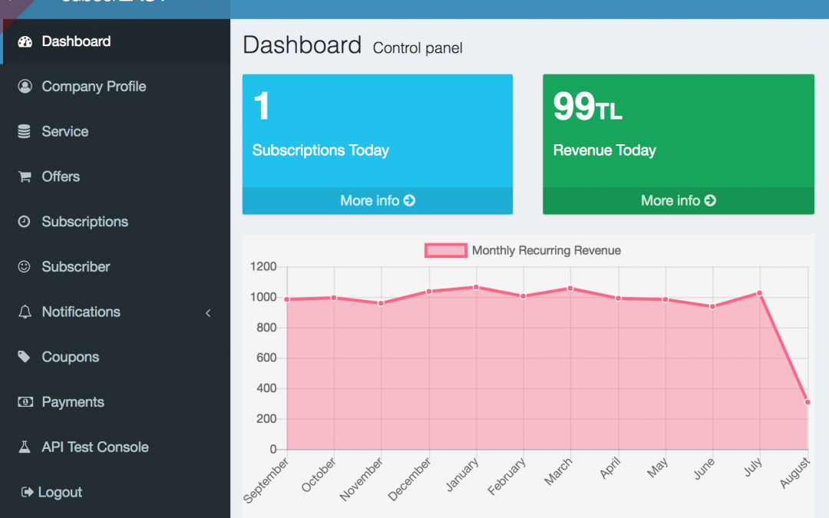Open the API Test Console flask icon

pyautogui.click(x=25, y=447)
